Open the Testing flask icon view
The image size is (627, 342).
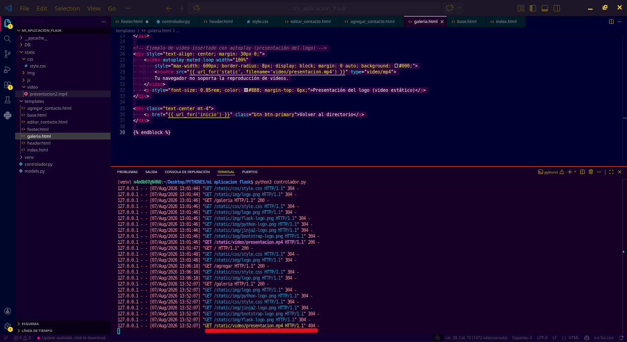point(7,100)
